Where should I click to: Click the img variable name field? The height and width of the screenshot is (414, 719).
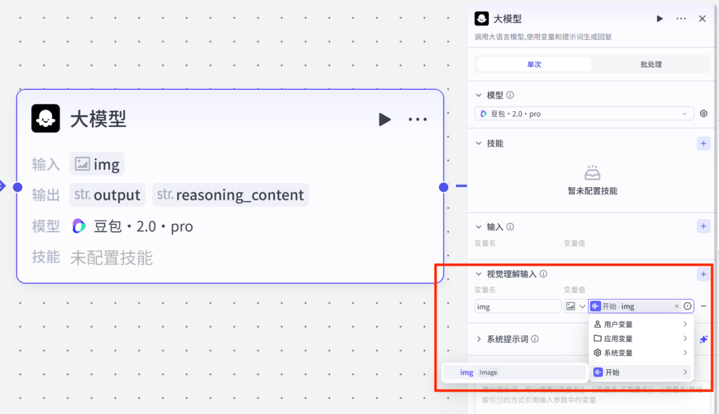pyautogui.click(x=518, y=306)
